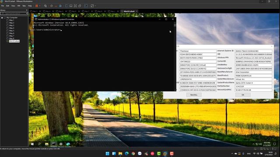Screen dimensions: 280x157
Task: Take a snapshot of this virtual machine
Action: point(52,6)
